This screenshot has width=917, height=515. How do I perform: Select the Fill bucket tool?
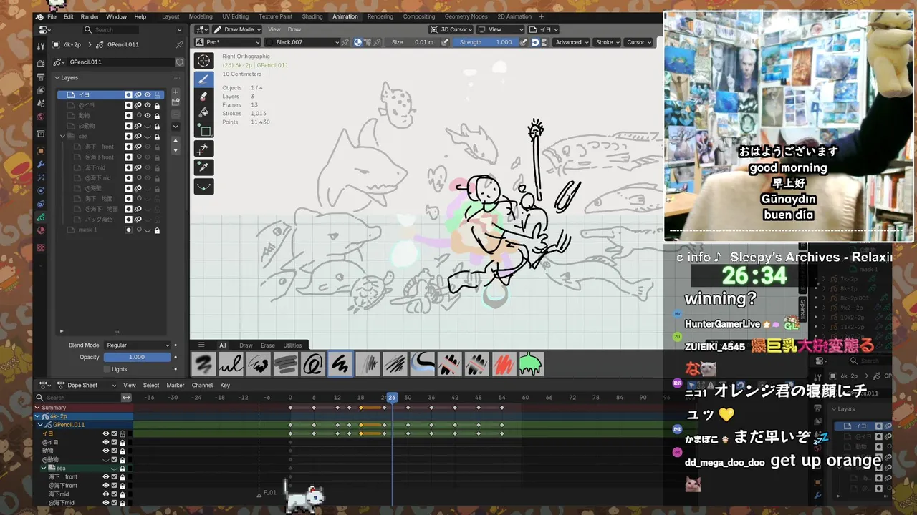click(203, 113)
